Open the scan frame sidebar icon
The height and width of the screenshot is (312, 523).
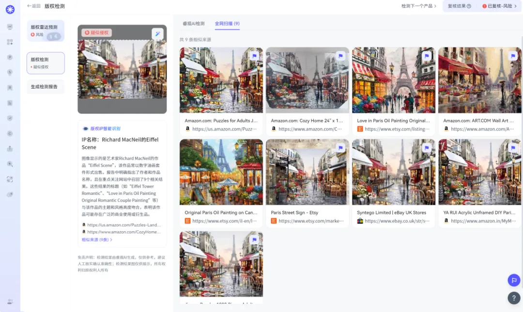[x=10, y=179]
